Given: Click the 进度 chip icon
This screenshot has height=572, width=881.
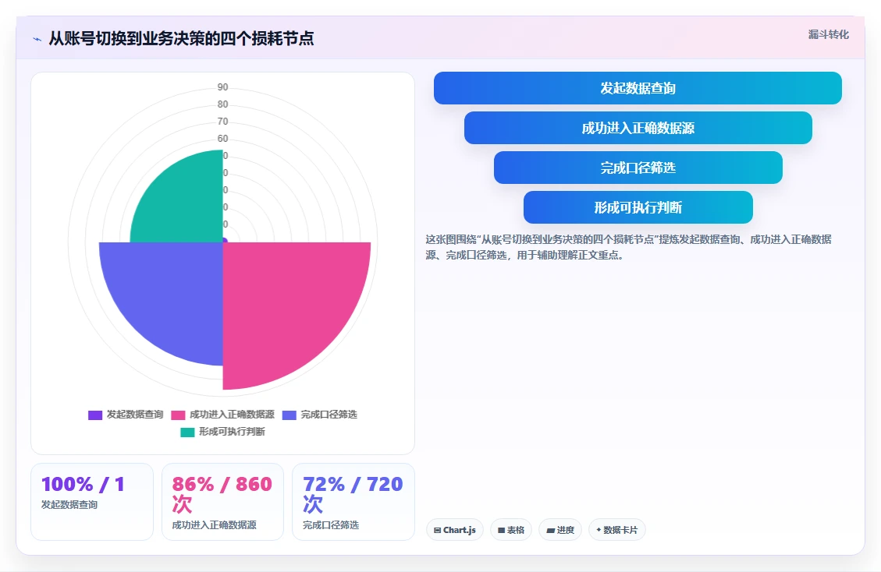Looking at the screenshot, I should [550, 531].
